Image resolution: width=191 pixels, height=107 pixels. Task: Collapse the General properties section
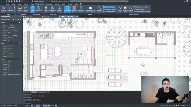tap(20, 23)
